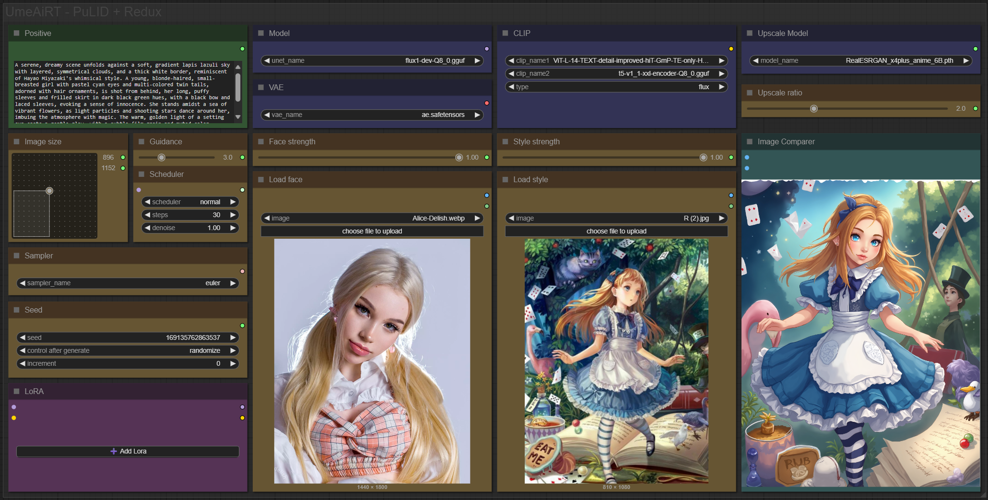Click the Image Comparer node collapse icon
The width and height of the screenshot is (988, 500).
pyautogui.click(x=750, y=141)
